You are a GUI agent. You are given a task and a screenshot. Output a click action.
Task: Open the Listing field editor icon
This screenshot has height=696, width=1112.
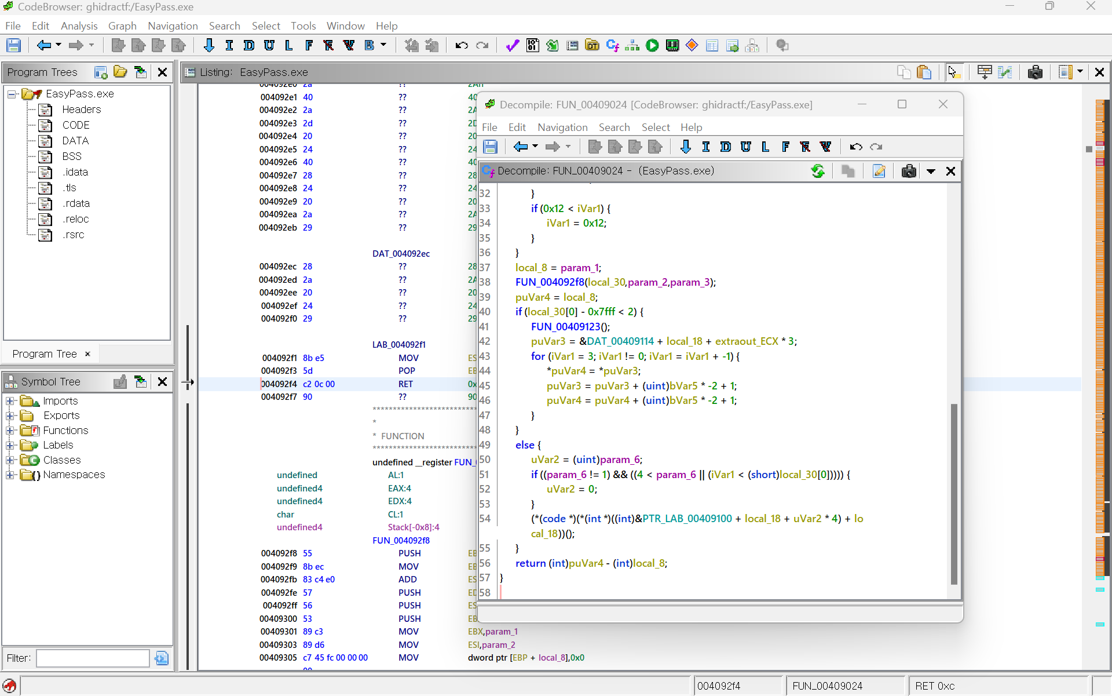985,72
